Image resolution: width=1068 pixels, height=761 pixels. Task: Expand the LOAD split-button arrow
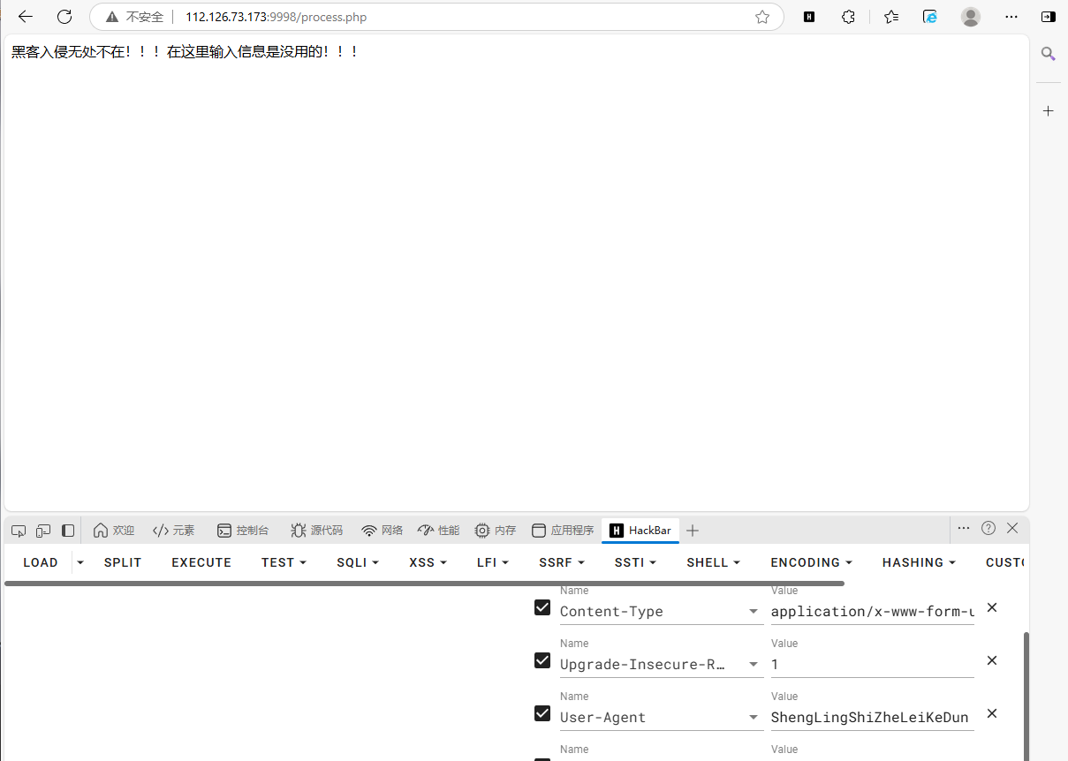80,562
